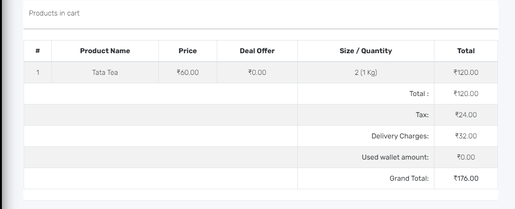
Task: Click the Total column header
Action: 466,51
